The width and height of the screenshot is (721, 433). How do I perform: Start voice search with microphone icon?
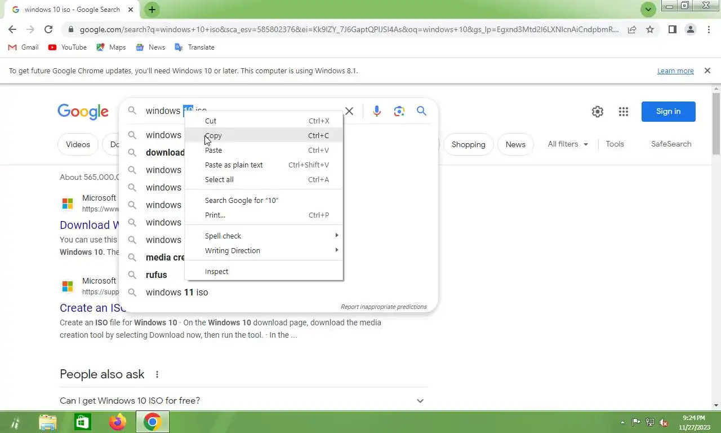point(377,111)
